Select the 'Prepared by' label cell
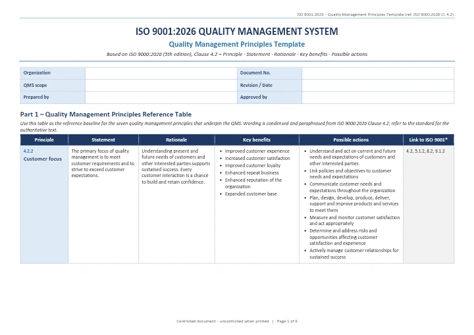Image resolution: width=474 pixels, height=335 pixels. coord(53,97)
